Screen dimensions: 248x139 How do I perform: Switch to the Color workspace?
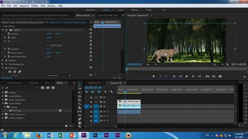tap(121, 10)
